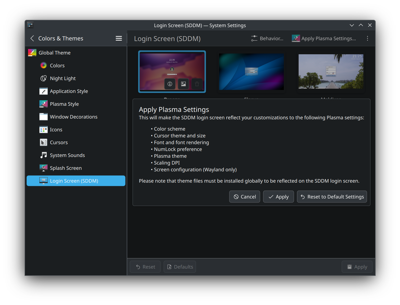400x305 pixels.
Task: Open the sidebar hamburger menu
Action: 119,38
